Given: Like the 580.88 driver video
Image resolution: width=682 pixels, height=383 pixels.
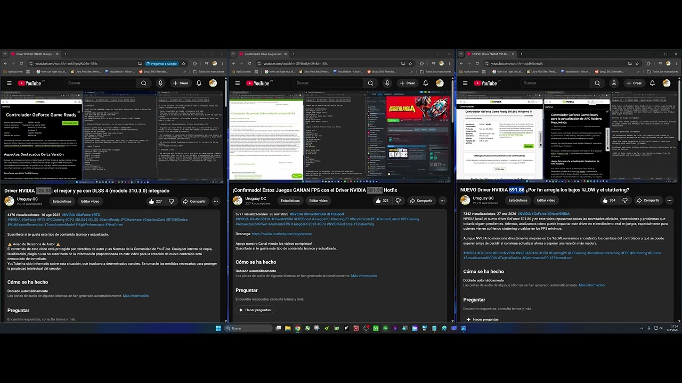Looking at the screenshot, I should point(156,201).
